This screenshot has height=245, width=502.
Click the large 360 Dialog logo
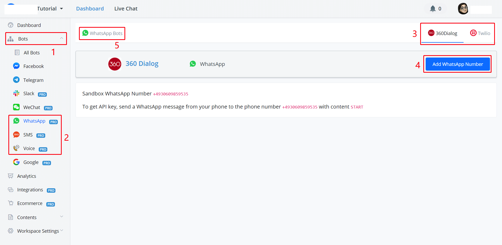(115, 64)
